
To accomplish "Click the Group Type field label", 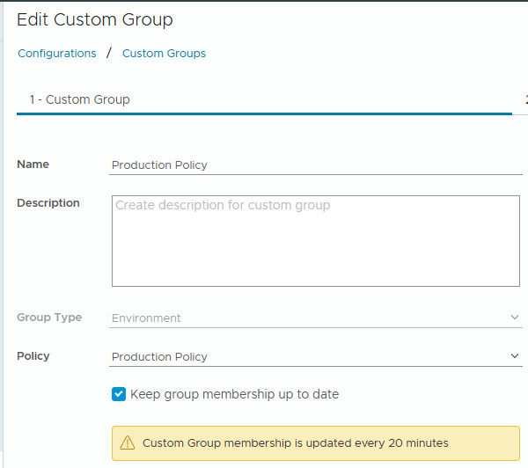I will tap(49, 318).
